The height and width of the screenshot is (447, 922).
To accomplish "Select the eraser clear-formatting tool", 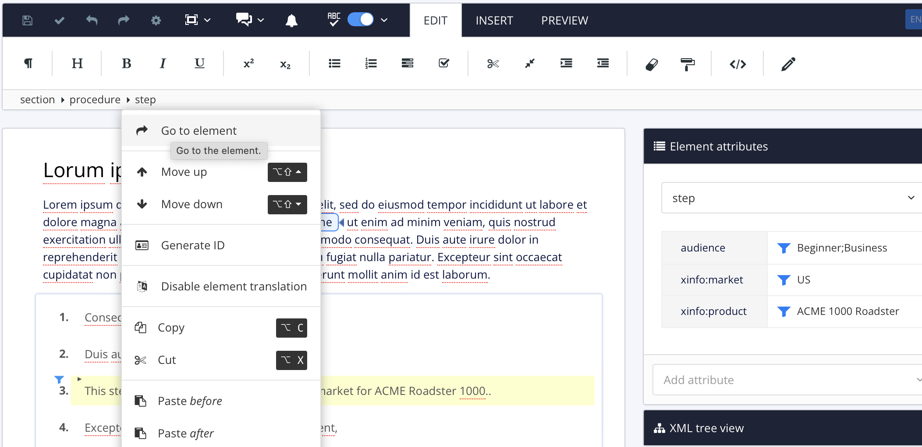I will point(652,64).
